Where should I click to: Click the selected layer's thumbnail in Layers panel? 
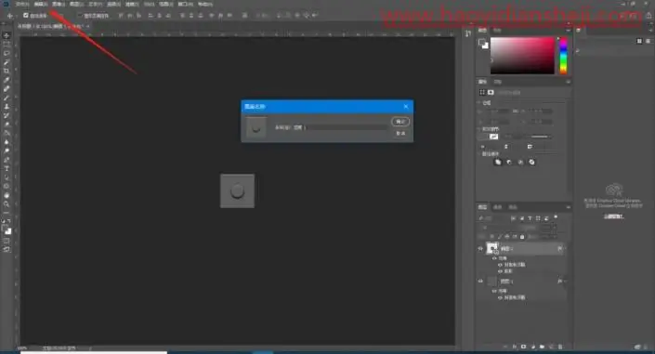pyautogui.click(x=492, y=249)
